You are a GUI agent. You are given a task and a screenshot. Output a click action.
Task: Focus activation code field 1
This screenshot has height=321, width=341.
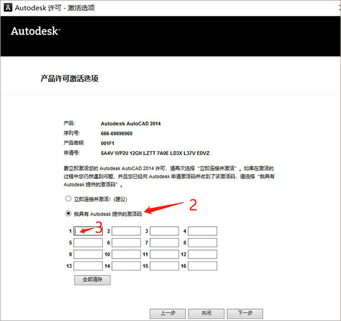pos(88,231)
